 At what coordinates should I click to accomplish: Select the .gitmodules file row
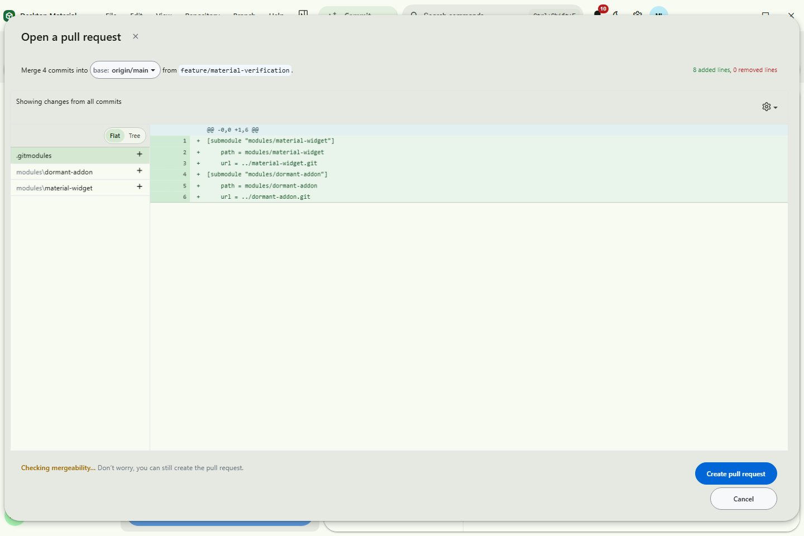coord(80,155)
